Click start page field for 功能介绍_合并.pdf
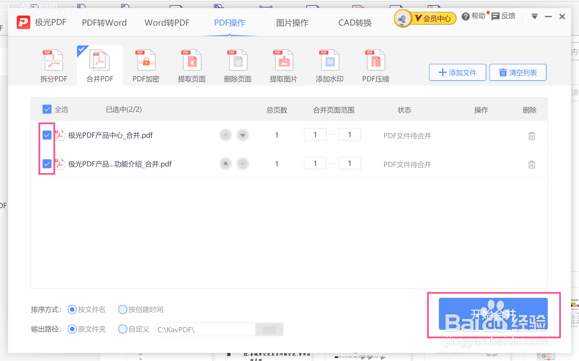This screenshot has width=579, height=361. (x=315, y=163)
